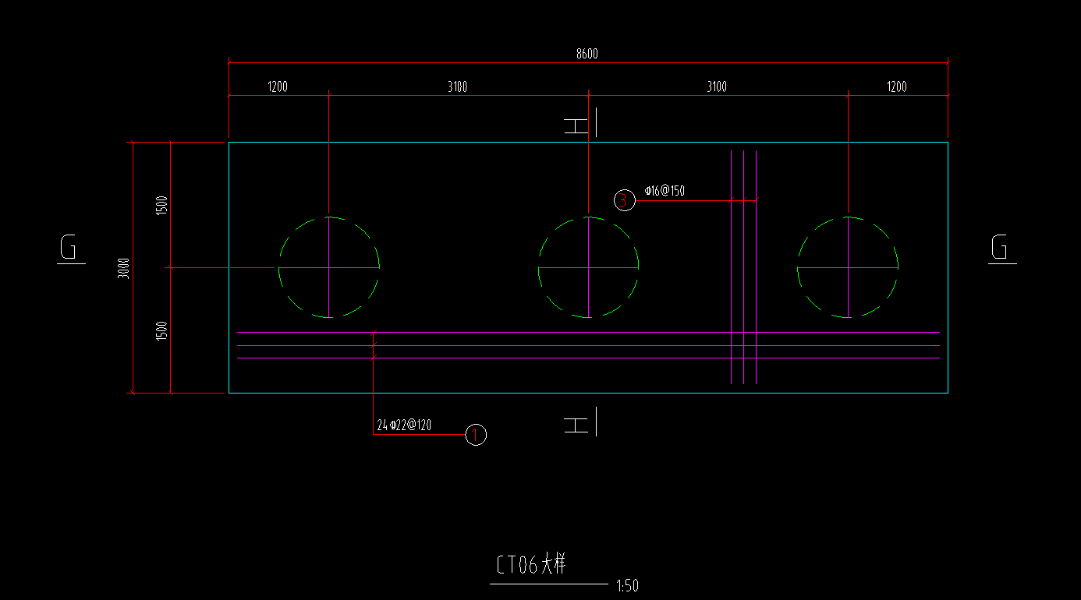Click the 3000 vertical dimension text

(124, 269)
